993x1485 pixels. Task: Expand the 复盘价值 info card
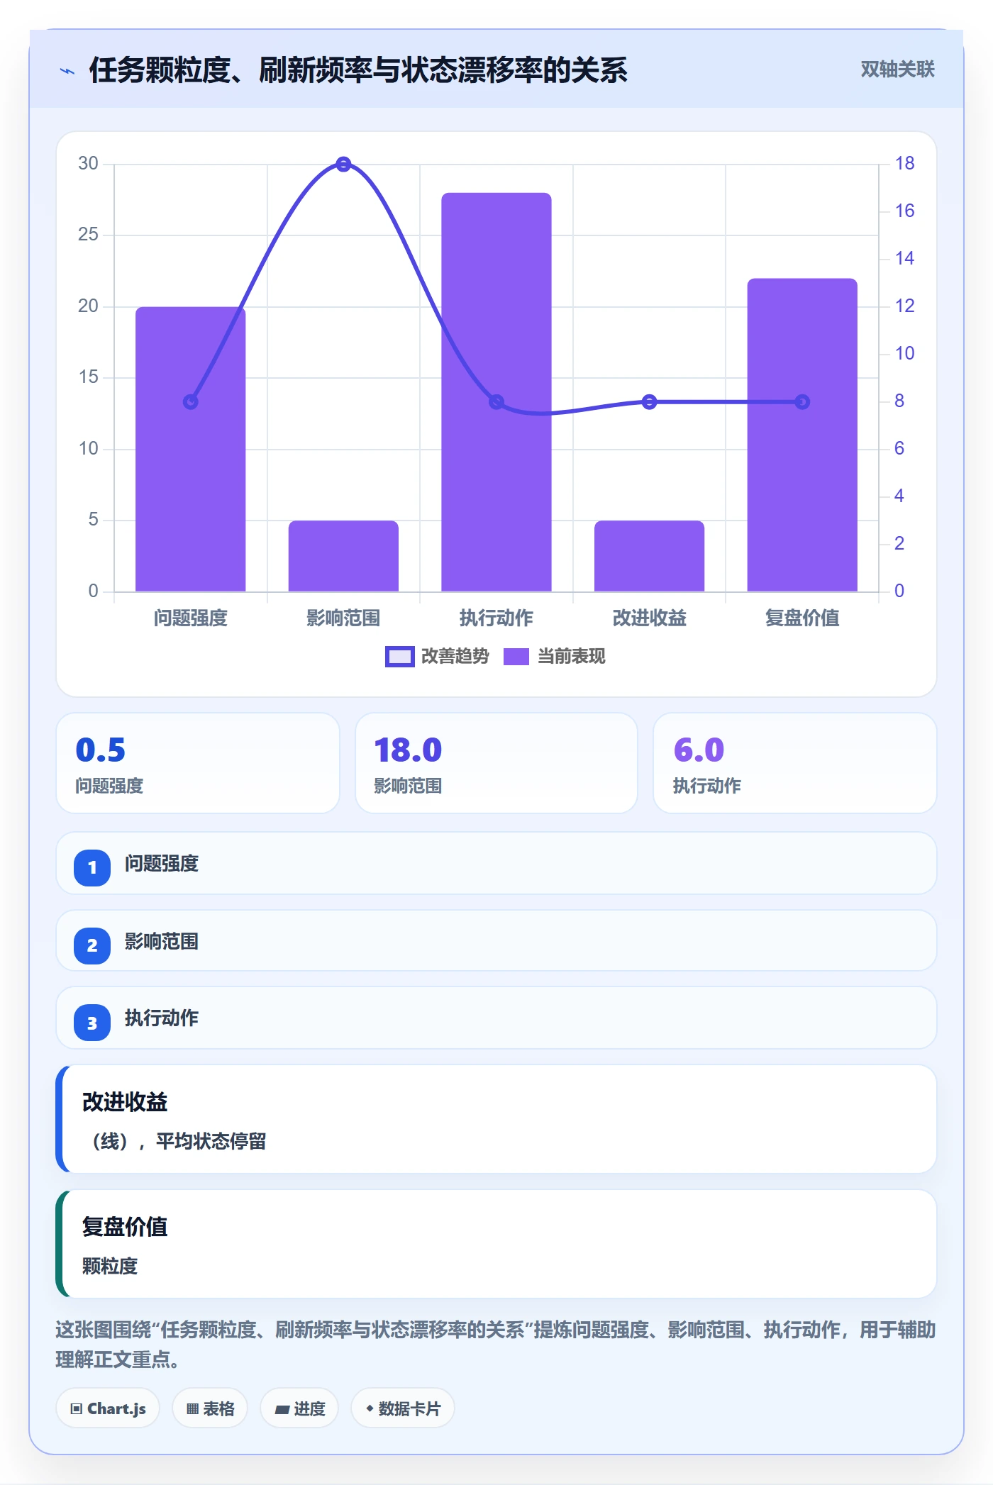click(496, 1244)
